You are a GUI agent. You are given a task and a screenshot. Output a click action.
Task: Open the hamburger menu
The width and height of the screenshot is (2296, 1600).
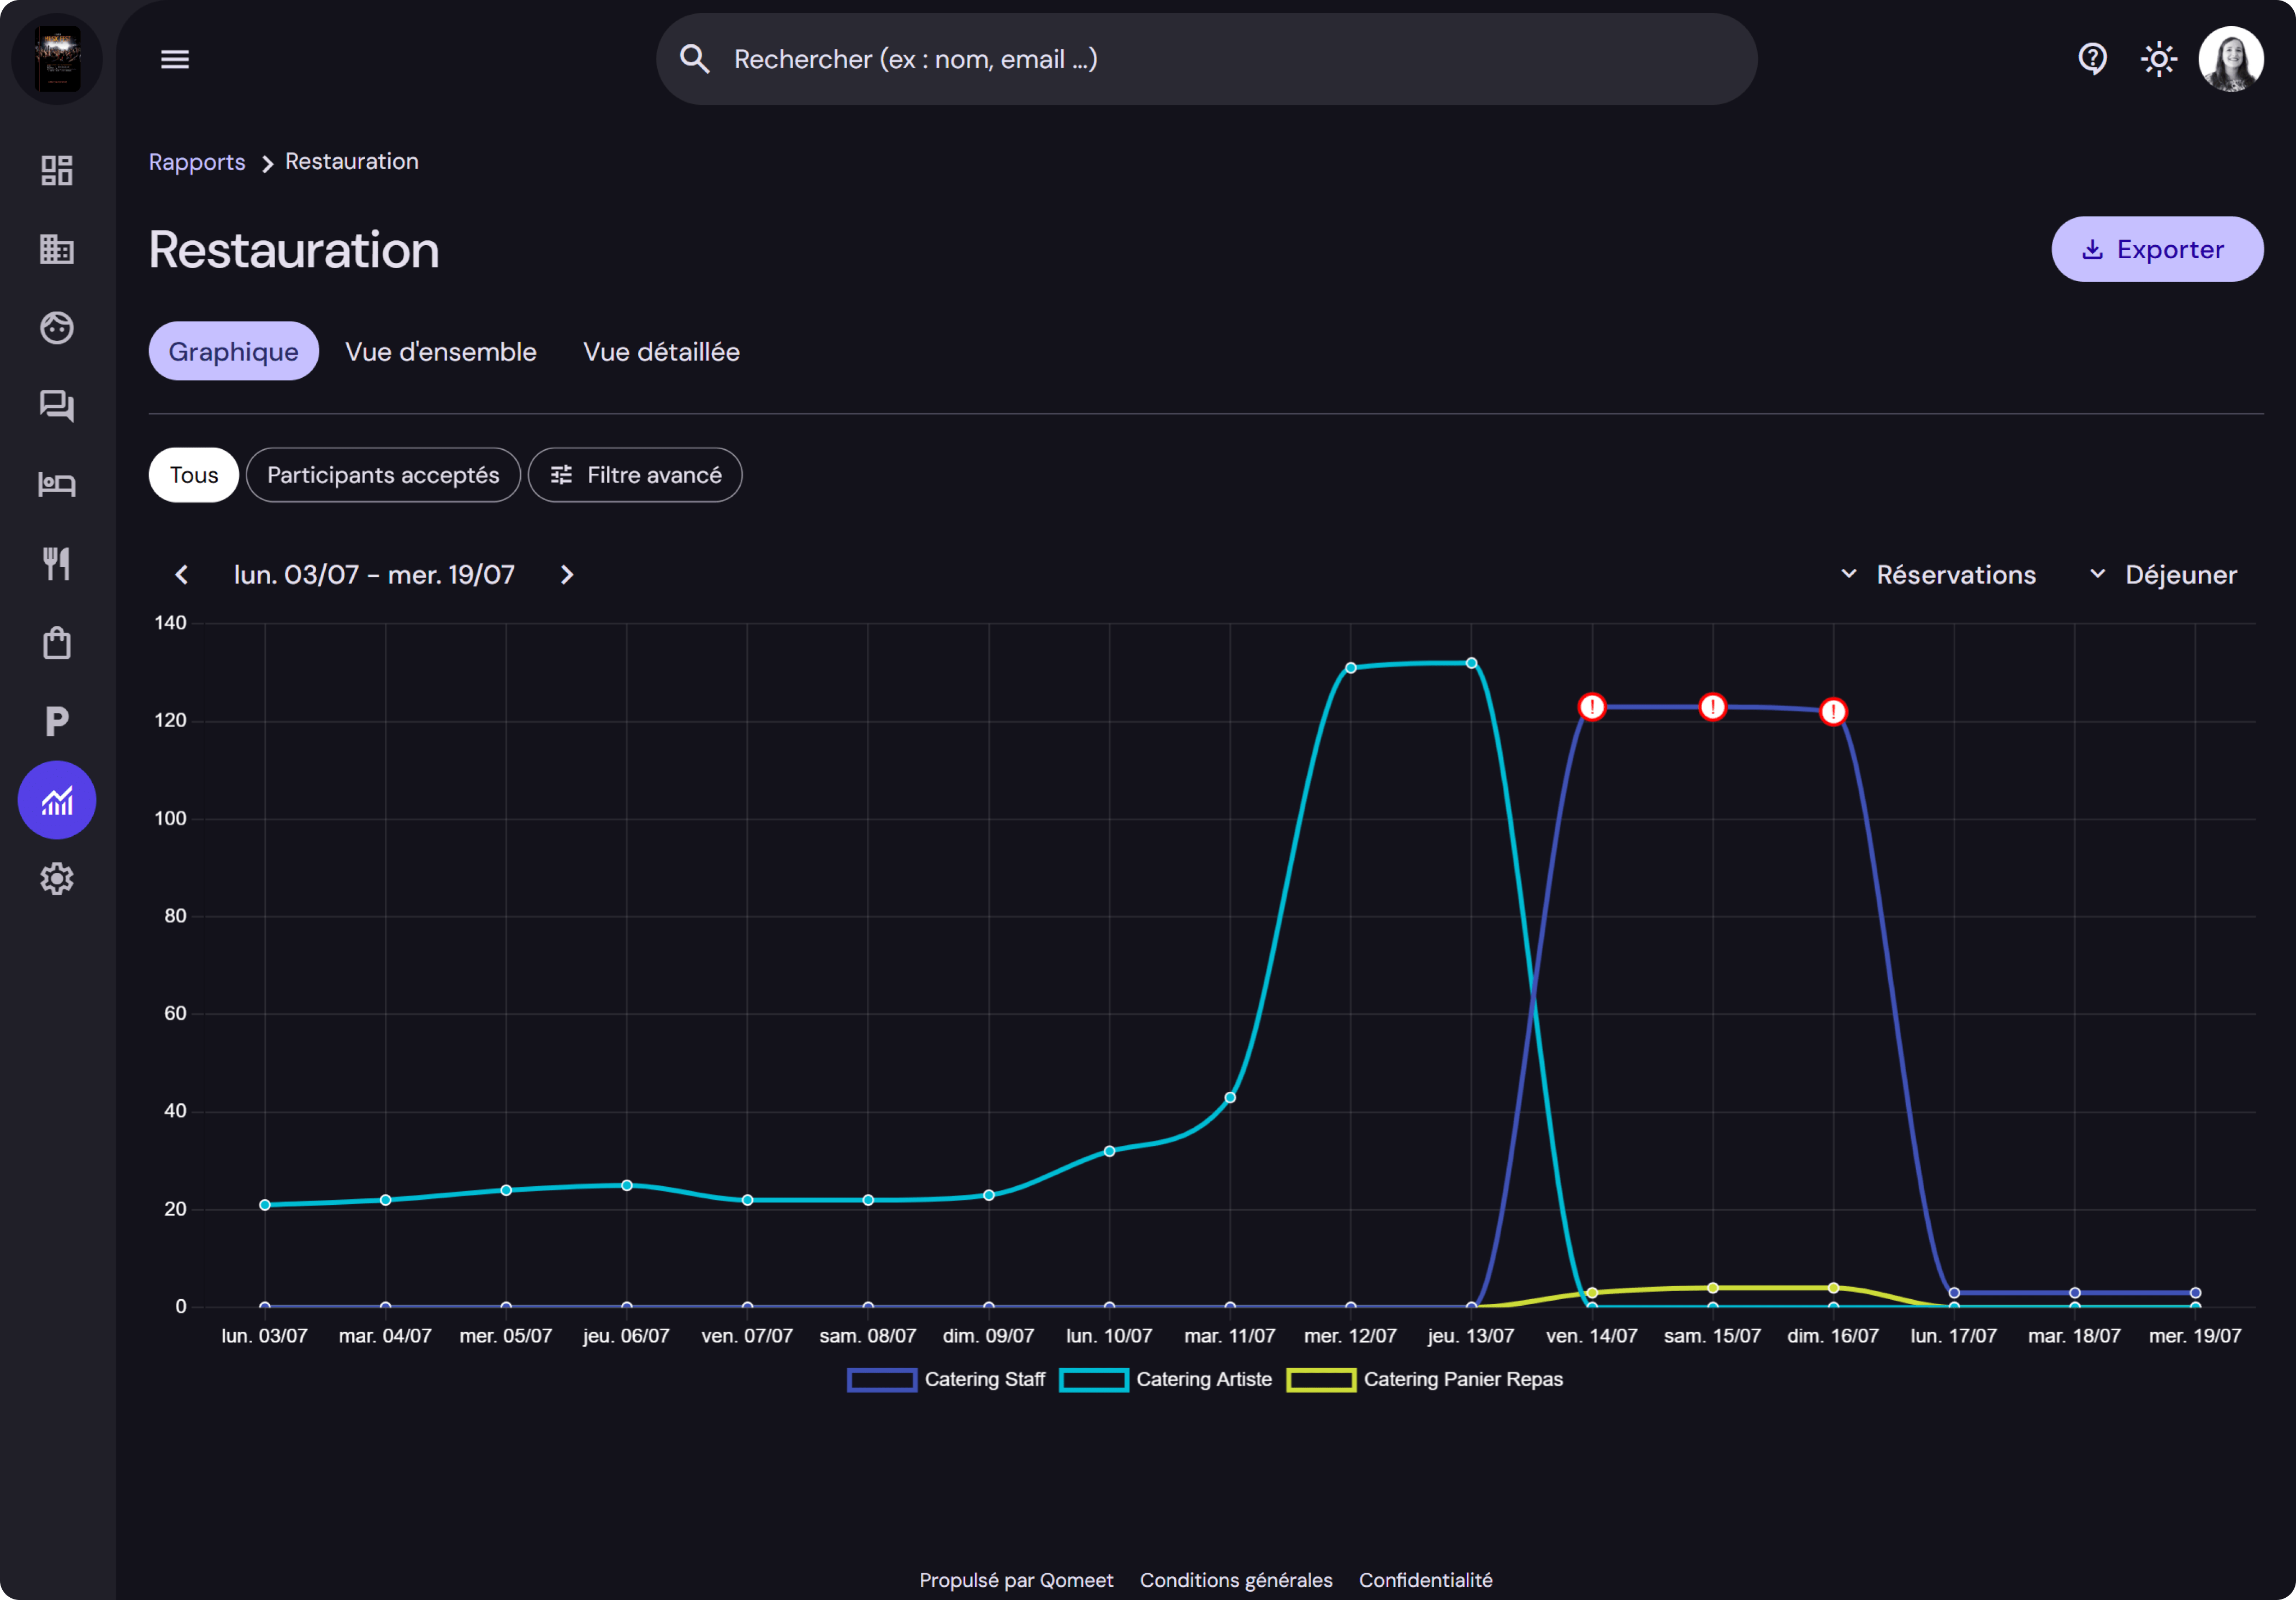[x=175, y=60]
